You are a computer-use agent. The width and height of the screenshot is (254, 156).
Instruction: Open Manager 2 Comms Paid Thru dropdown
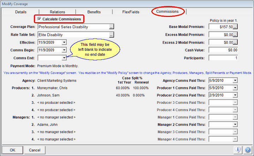tap(235, 124)
